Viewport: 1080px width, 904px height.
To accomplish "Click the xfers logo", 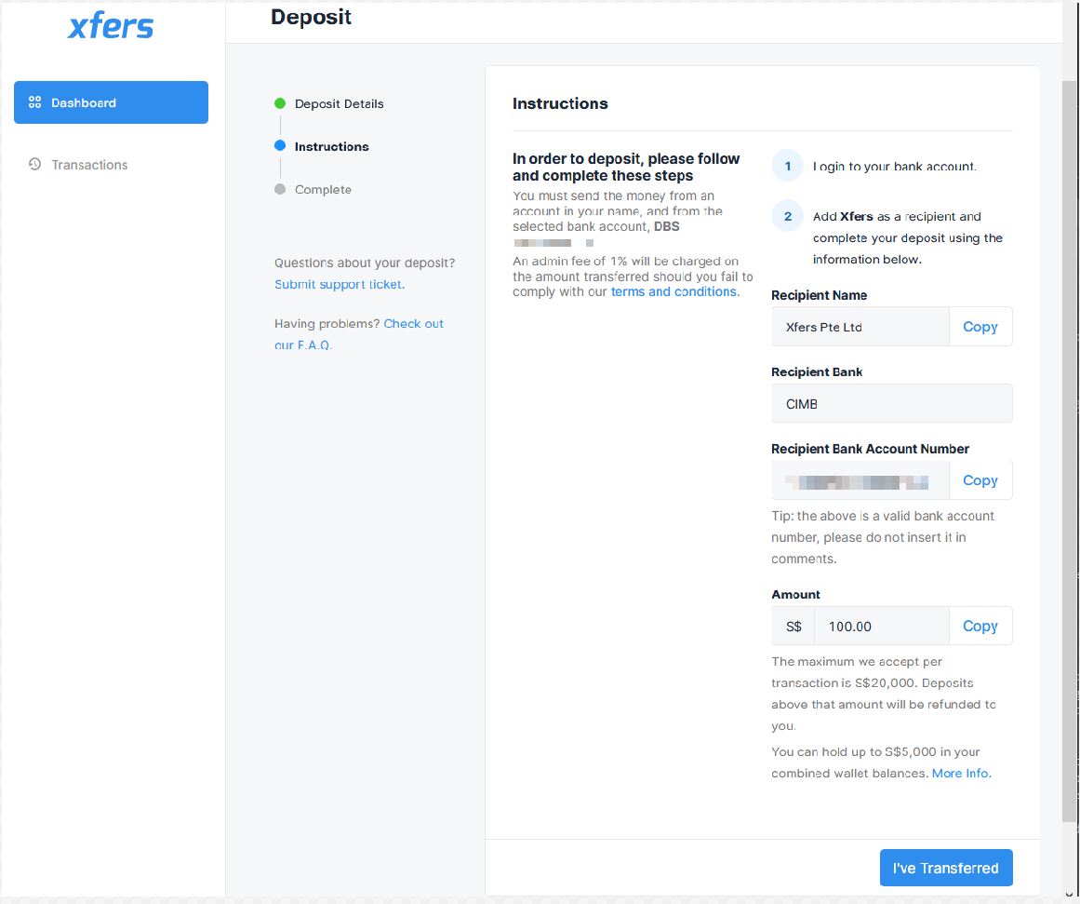I will coord(111,26).
